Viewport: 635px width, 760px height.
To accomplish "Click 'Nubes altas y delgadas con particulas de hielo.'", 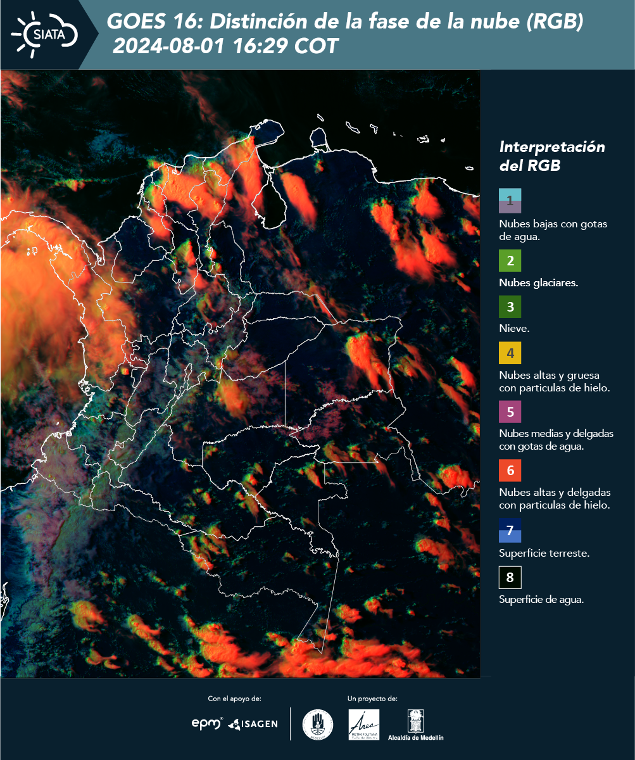I will coord(555,499).
